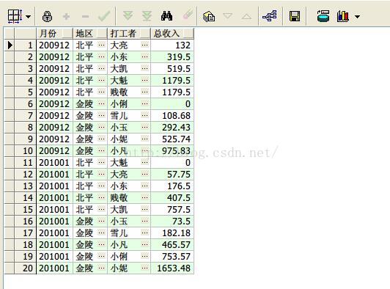This screenshot has width=390, height=289.
Task: Click the tree connector icon
Action: coord(270,16)
